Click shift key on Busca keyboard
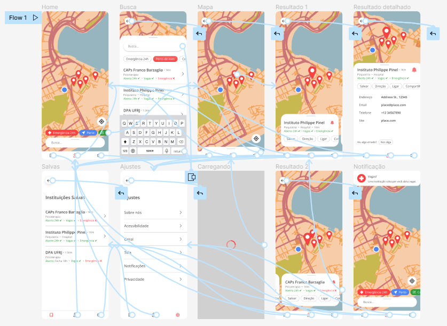The width and height of the screenshot is (447, 326). tap(125, 141)
